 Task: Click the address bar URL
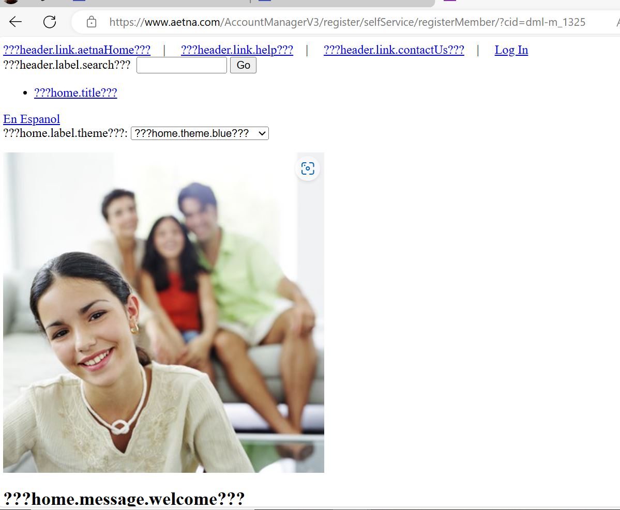[347, 22]
